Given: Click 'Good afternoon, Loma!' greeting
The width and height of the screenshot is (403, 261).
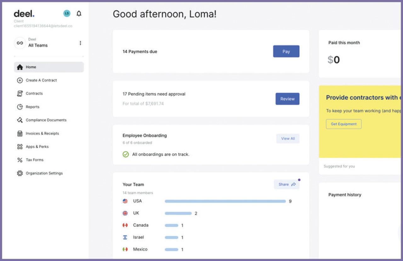Looking at the screenshot, I should click(165, 14).
